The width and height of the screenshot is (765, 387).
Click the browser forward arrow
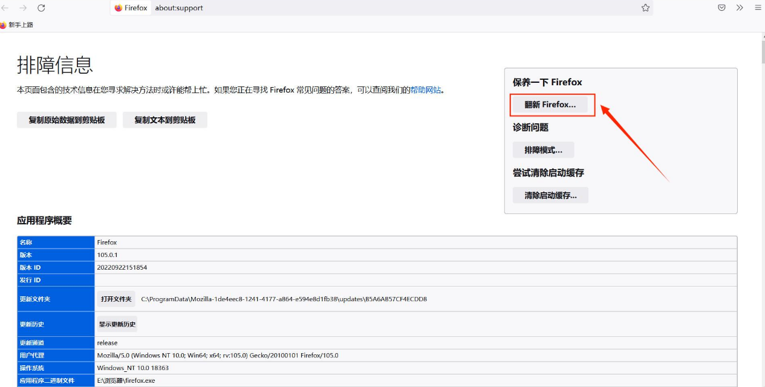pyautogui.click(x=23, y=8)
